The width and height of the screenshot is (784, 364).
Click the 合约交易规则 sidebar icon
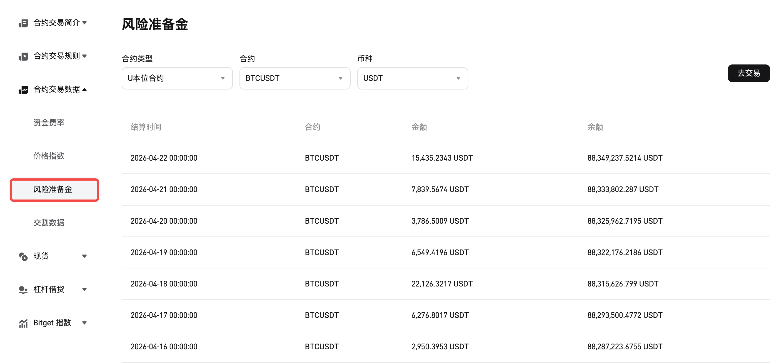(x=23, y=56)
